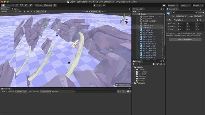Select CM vcam1 in Hierarchy
Viewport: 205px width, 115px height.
[x=147, y=19]
